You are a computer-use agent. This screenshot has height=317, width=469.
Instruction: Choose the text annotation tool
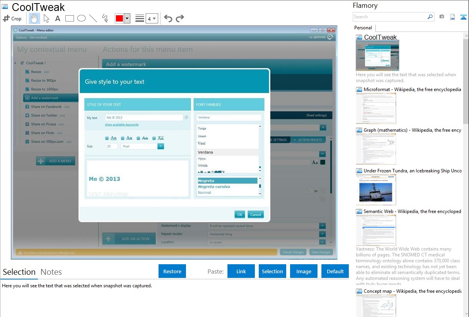point(58,18)
